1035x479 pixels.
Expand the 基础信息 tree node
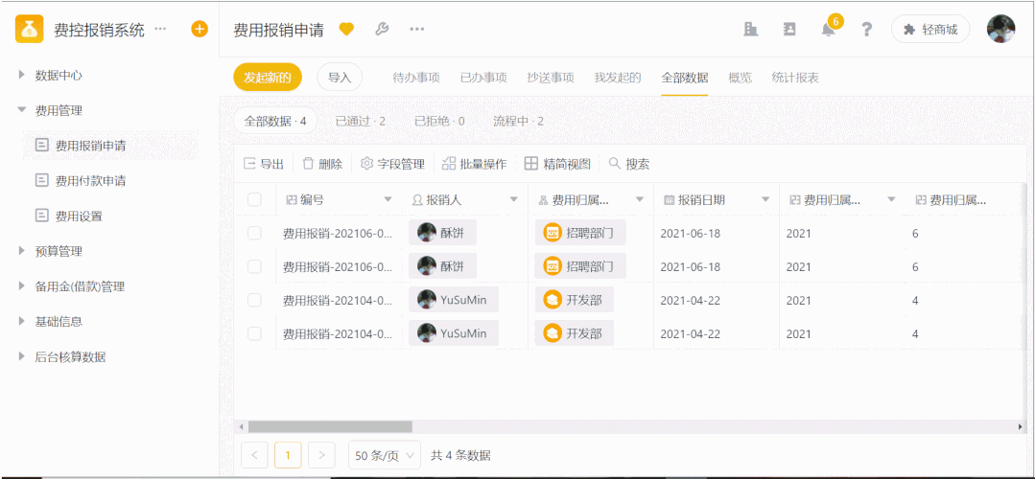tap(22, 322)
